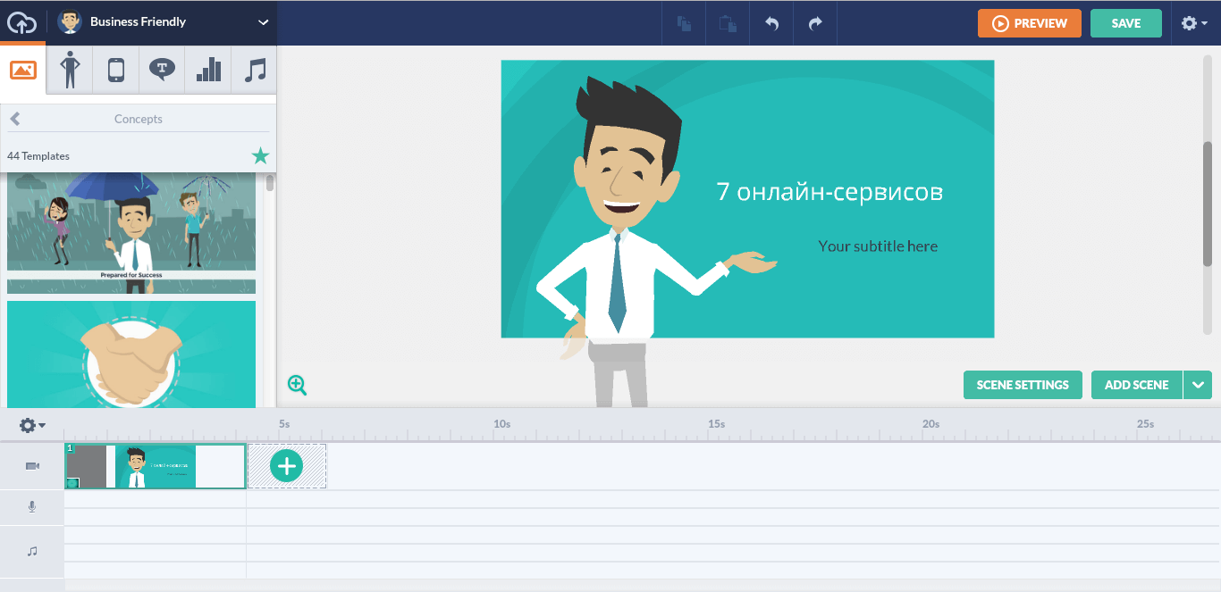1221x592 pixels.
Task: Go back from the Concepts category
Action: pos(15,119)
